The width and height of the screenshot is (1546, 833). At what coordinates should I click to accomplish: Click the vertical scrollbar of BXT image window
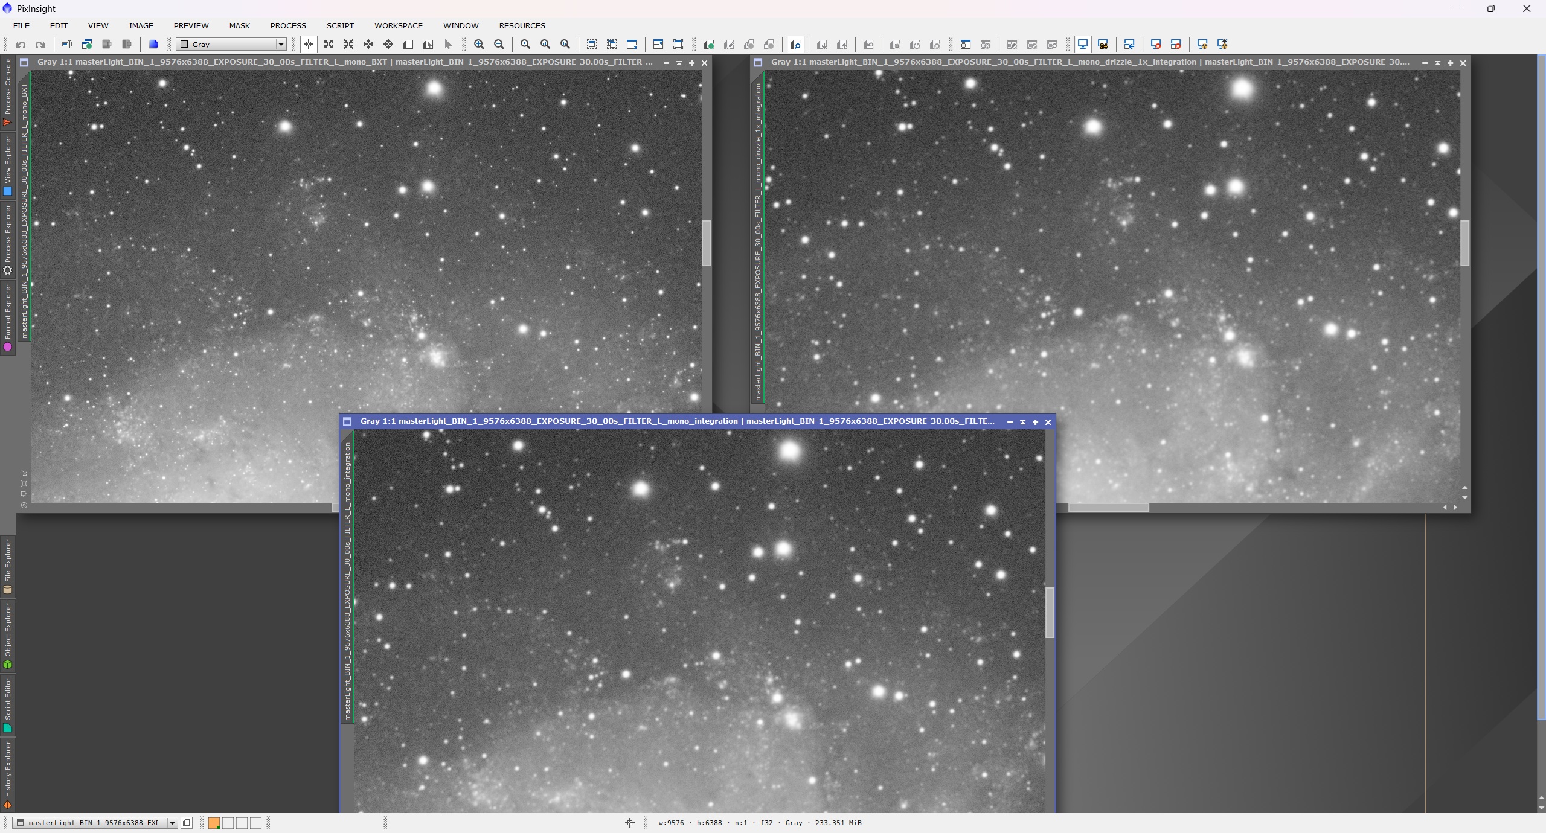coord(706,243)
